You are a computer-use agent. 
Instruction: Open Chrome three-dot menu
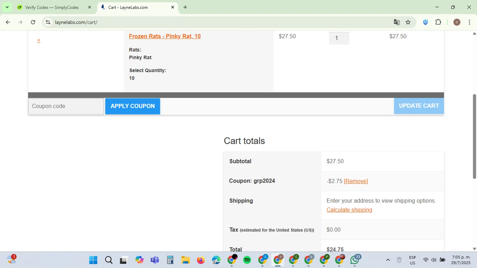pyautogui.click(x=469, y=22)
